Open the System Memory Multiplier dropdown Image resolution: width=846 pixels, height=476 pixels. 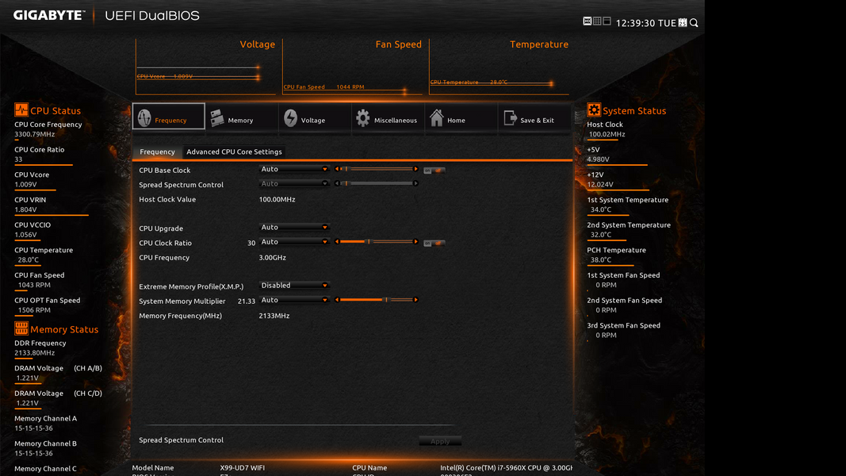tap(294, 300)
